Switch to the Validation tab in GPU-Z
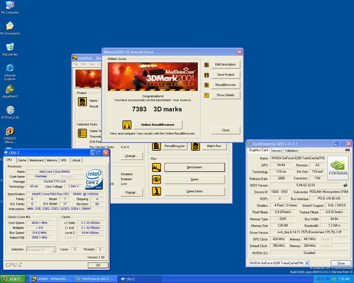The image size is (354, 283). click(x=291, y=150)
